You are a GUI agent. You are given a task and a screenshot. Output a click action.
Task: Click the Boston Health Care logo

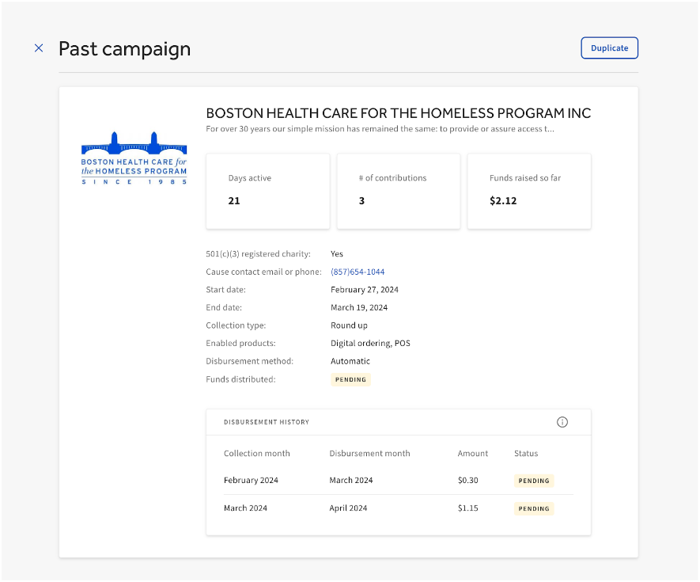134,158
